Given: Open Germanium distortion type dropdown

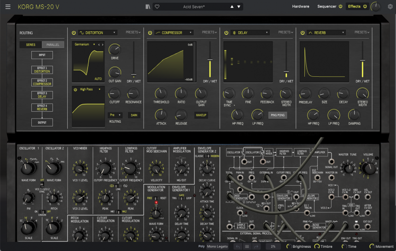Looking at the screenshot, I should click(85, 45).
